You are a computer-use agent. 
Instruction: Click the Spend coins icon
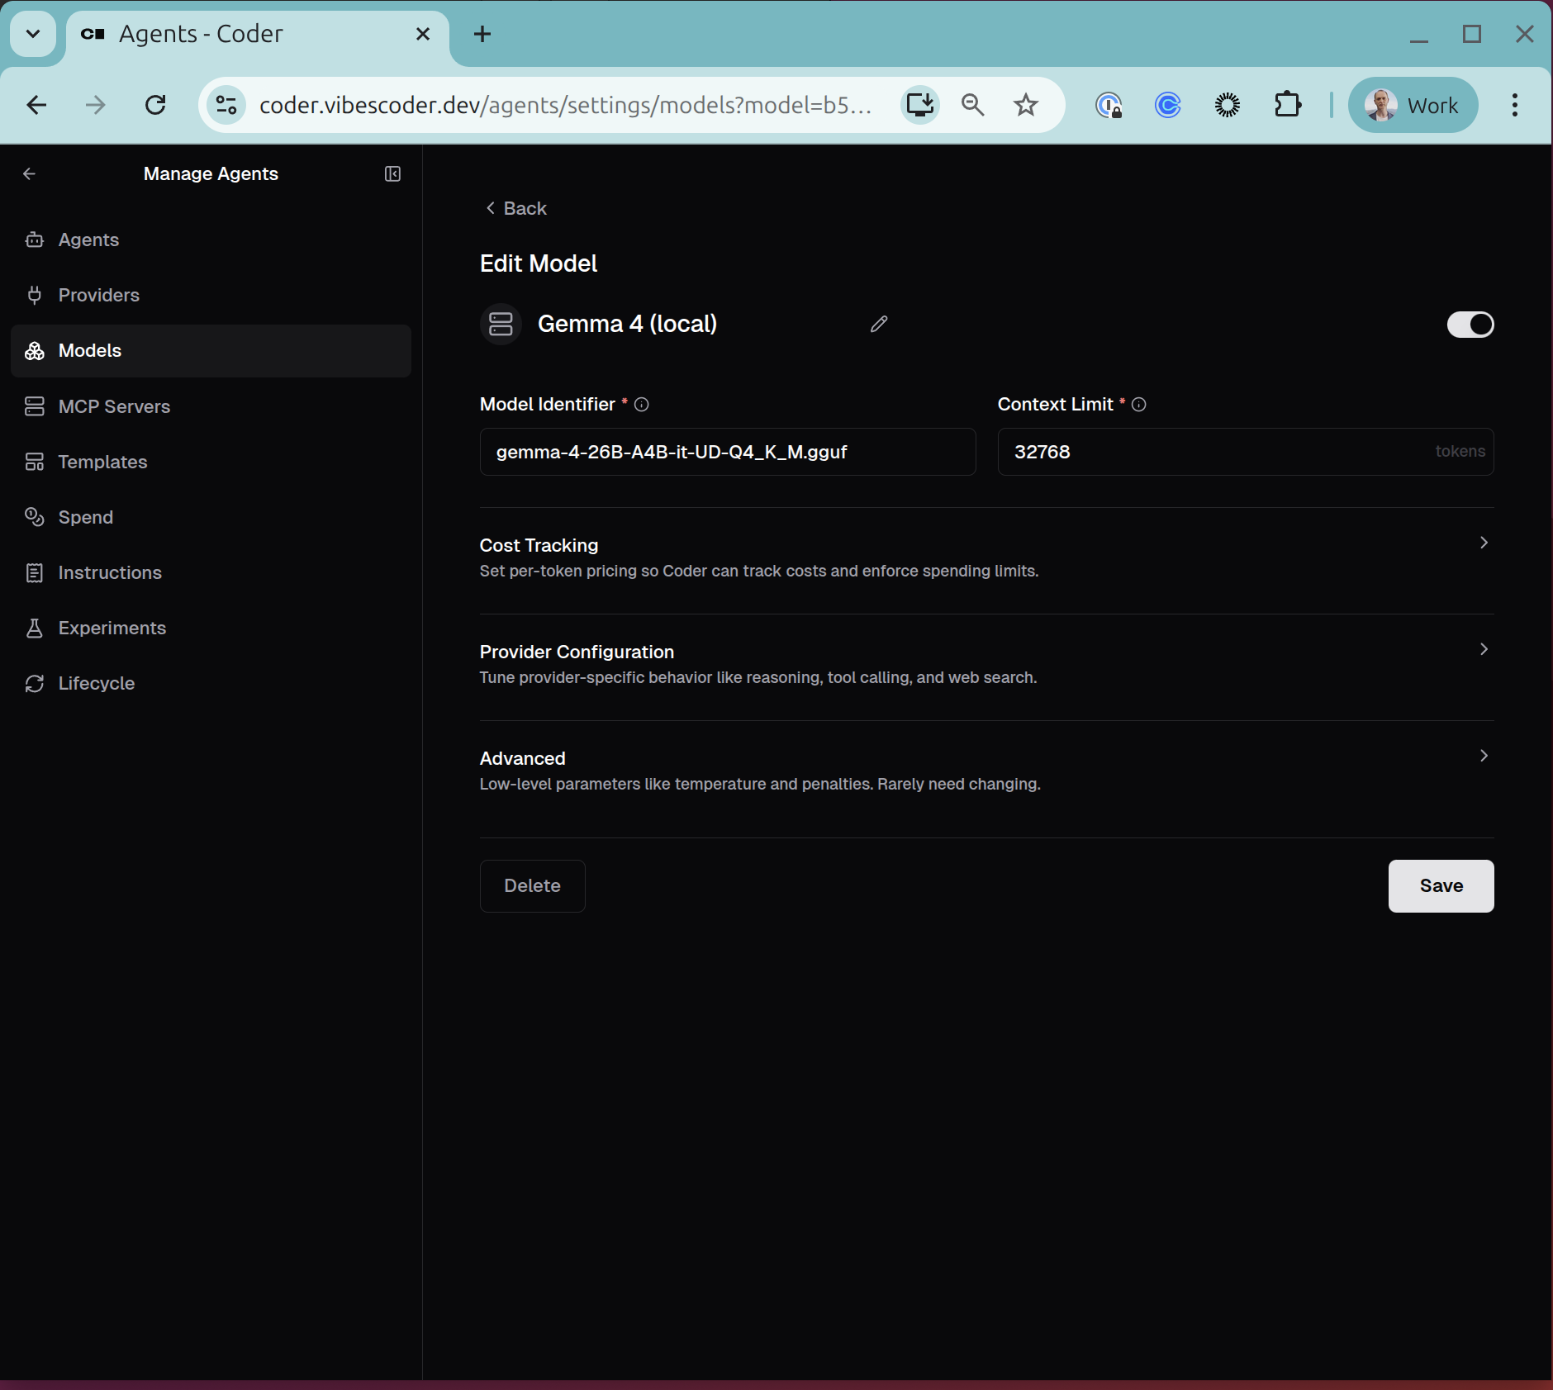(x=34, y=517)
